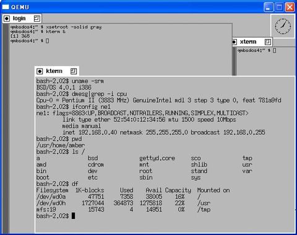Click '22%' capacity value
Image resolution: width=297 pixels, height=235 pixels.
pyautogui.click(x=179, y=203)
